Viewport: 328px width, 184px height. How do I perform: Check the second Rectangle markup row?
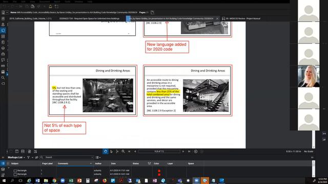[15, 174]
